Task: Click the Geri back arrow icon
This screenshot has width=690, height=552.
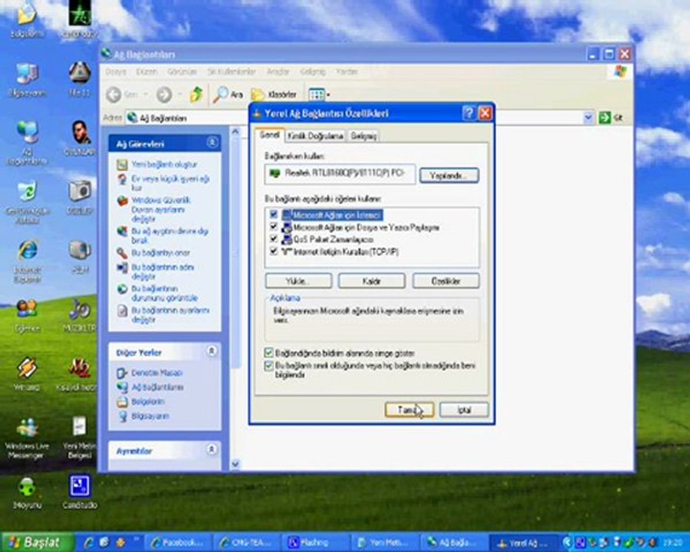Action: 114,94
